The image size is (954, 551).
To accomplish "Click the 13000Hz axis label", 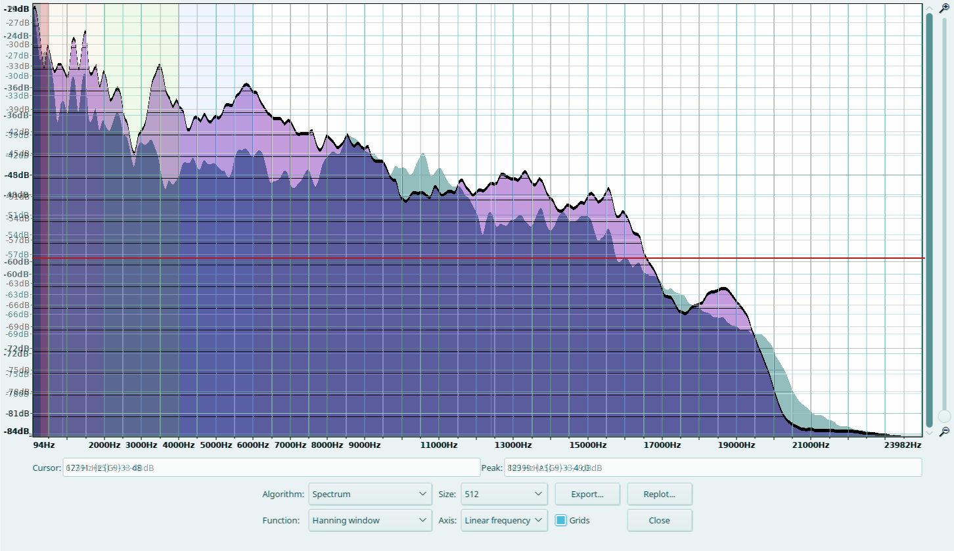I will click(x=513, y=445).
